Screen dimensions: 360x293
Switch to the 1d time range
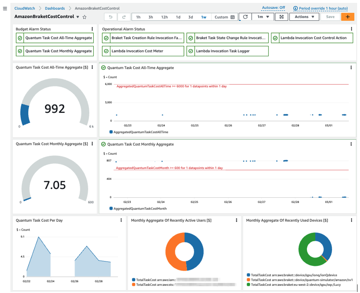click(179, 17)
